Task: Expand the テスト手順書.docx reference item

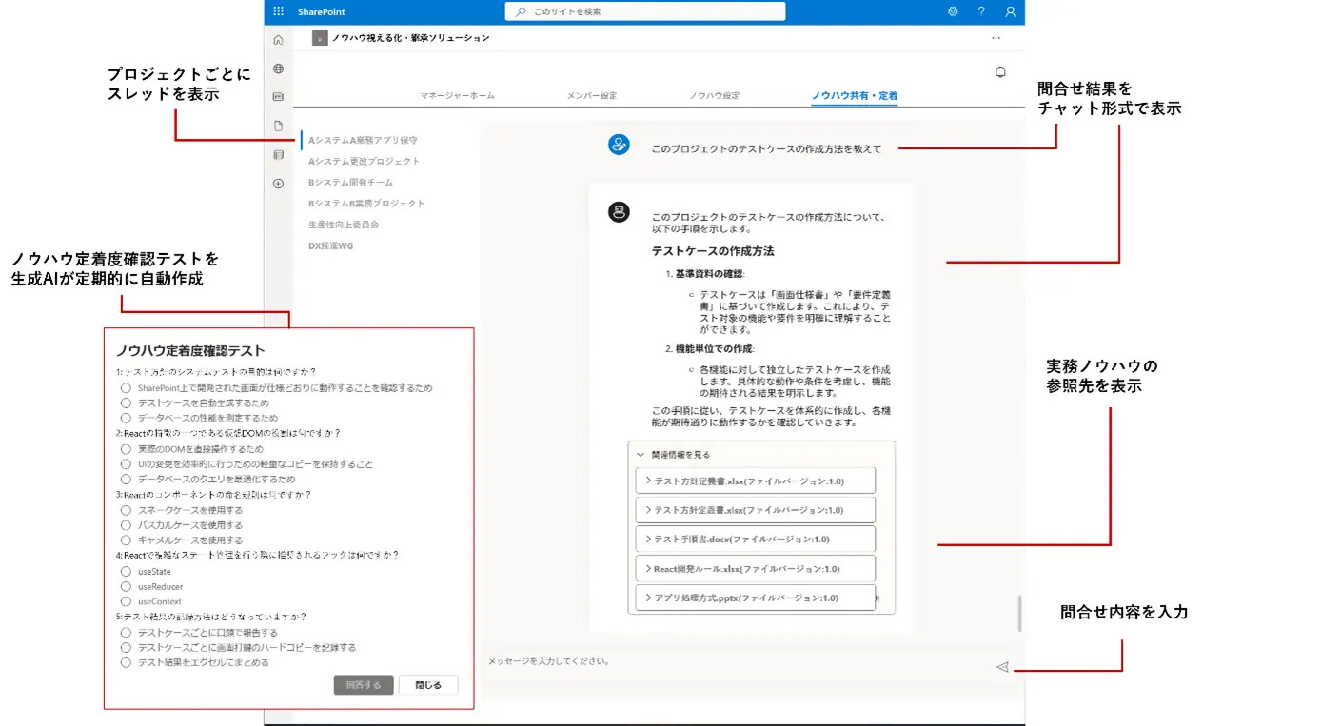Action: coord(755,539)
